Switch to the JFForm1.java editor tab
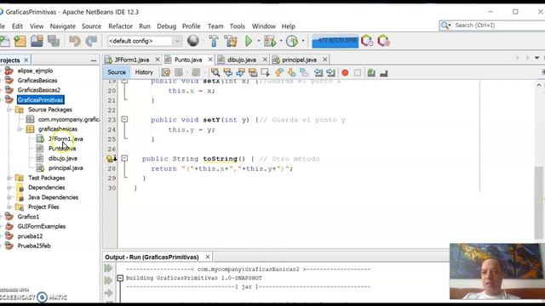The height and width of the screenshot is (306, 545). click(132, 59)
